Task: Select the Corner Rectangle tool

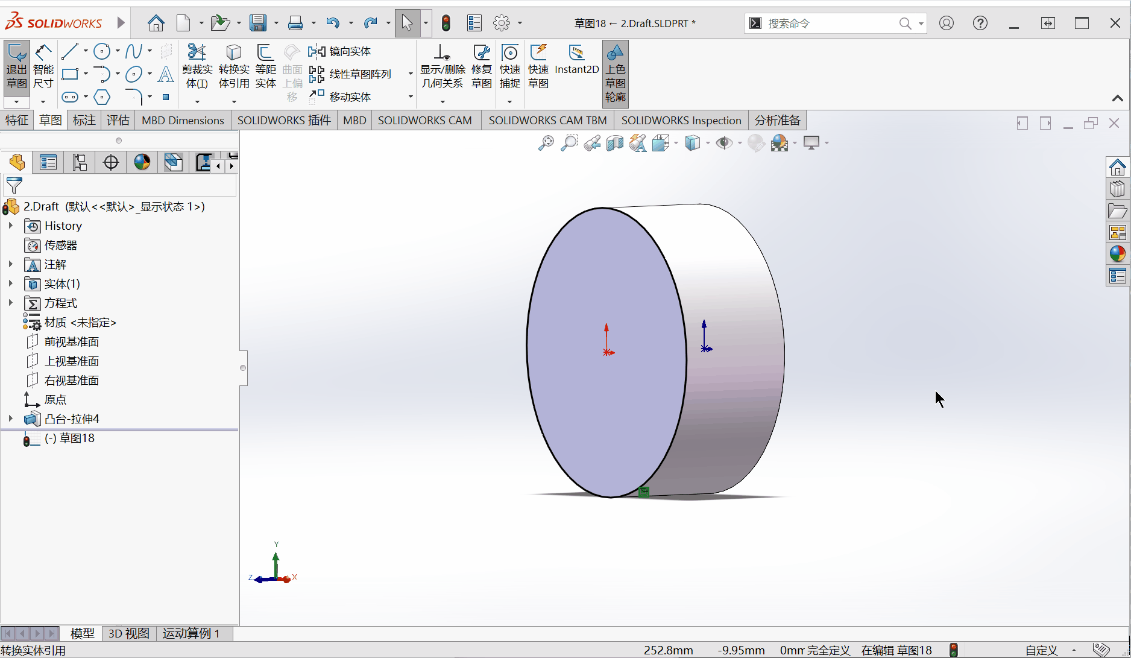Action: tap(70, 74)
